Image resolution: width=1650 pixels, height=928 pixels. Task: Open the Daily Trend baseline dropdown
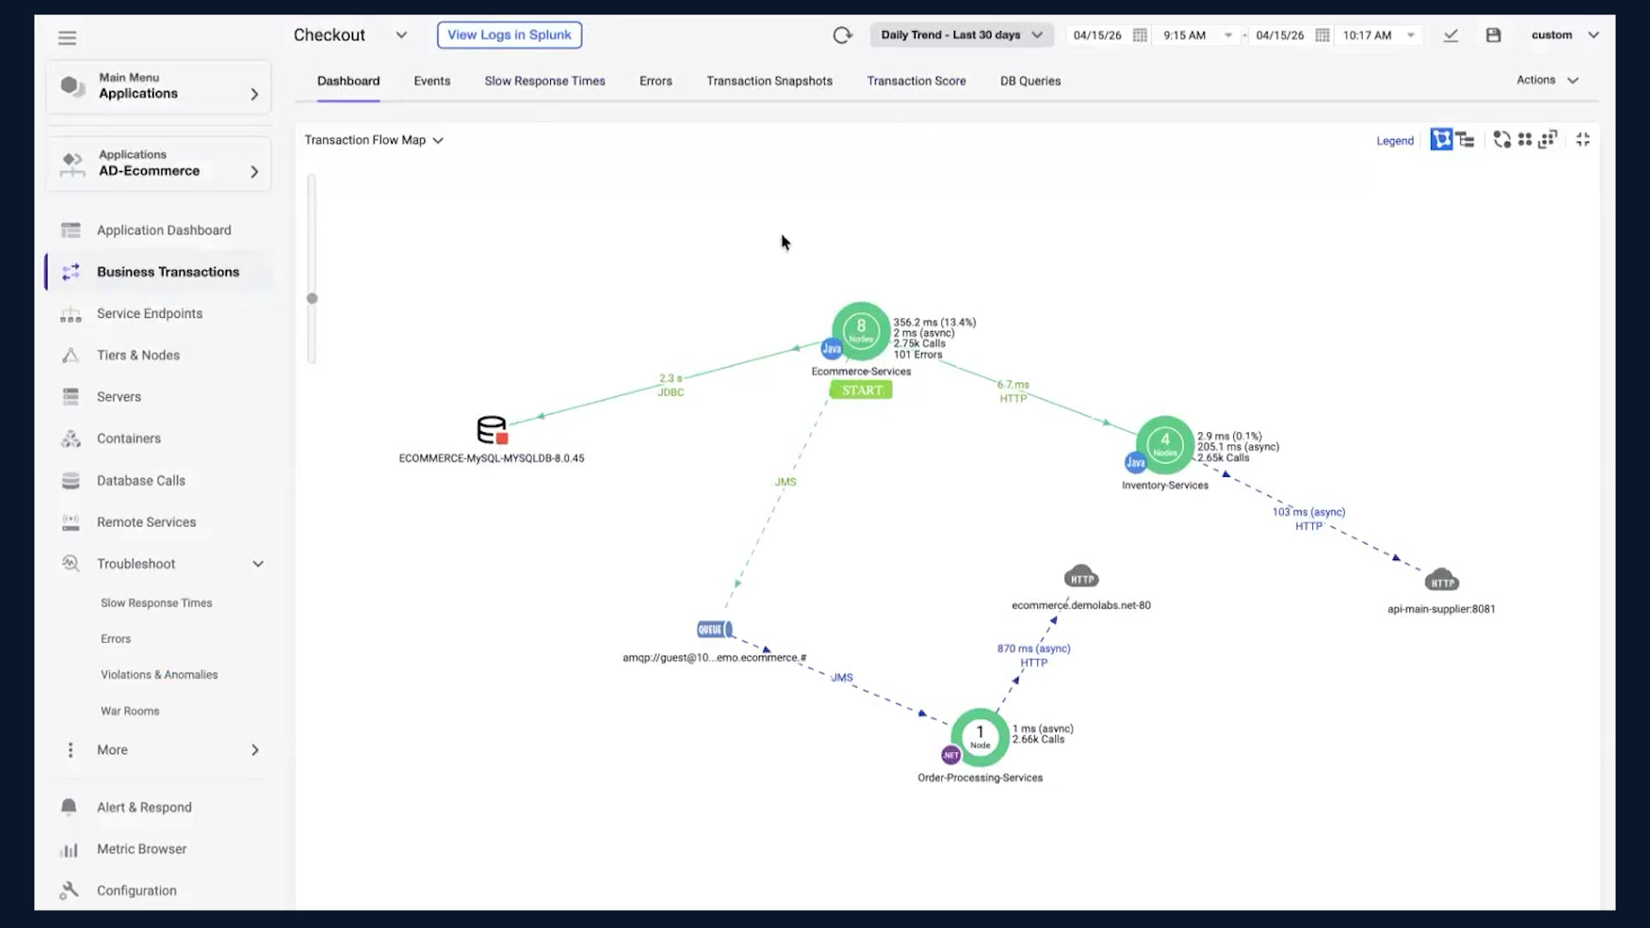[x=962, y=35]
